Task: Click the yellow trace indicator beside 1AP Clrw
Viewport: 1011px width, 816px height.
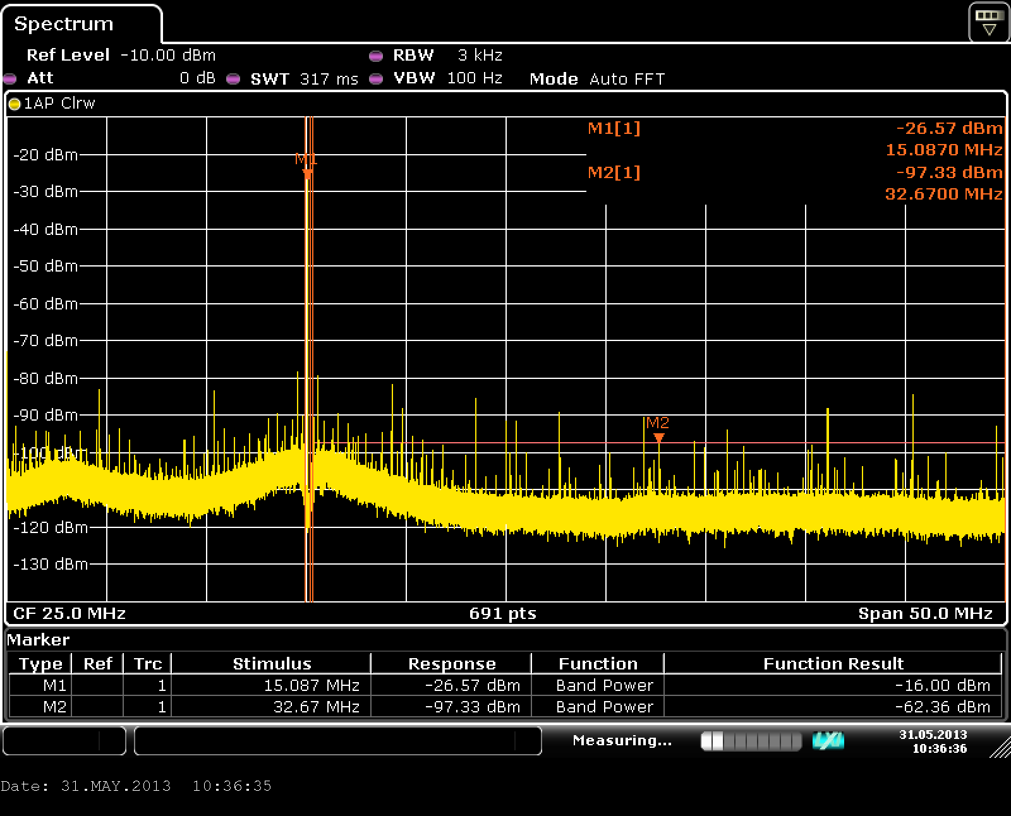Action: point(15,104)
